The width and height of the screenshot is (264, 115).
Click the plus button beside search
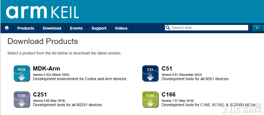click(x=257, y=28)
